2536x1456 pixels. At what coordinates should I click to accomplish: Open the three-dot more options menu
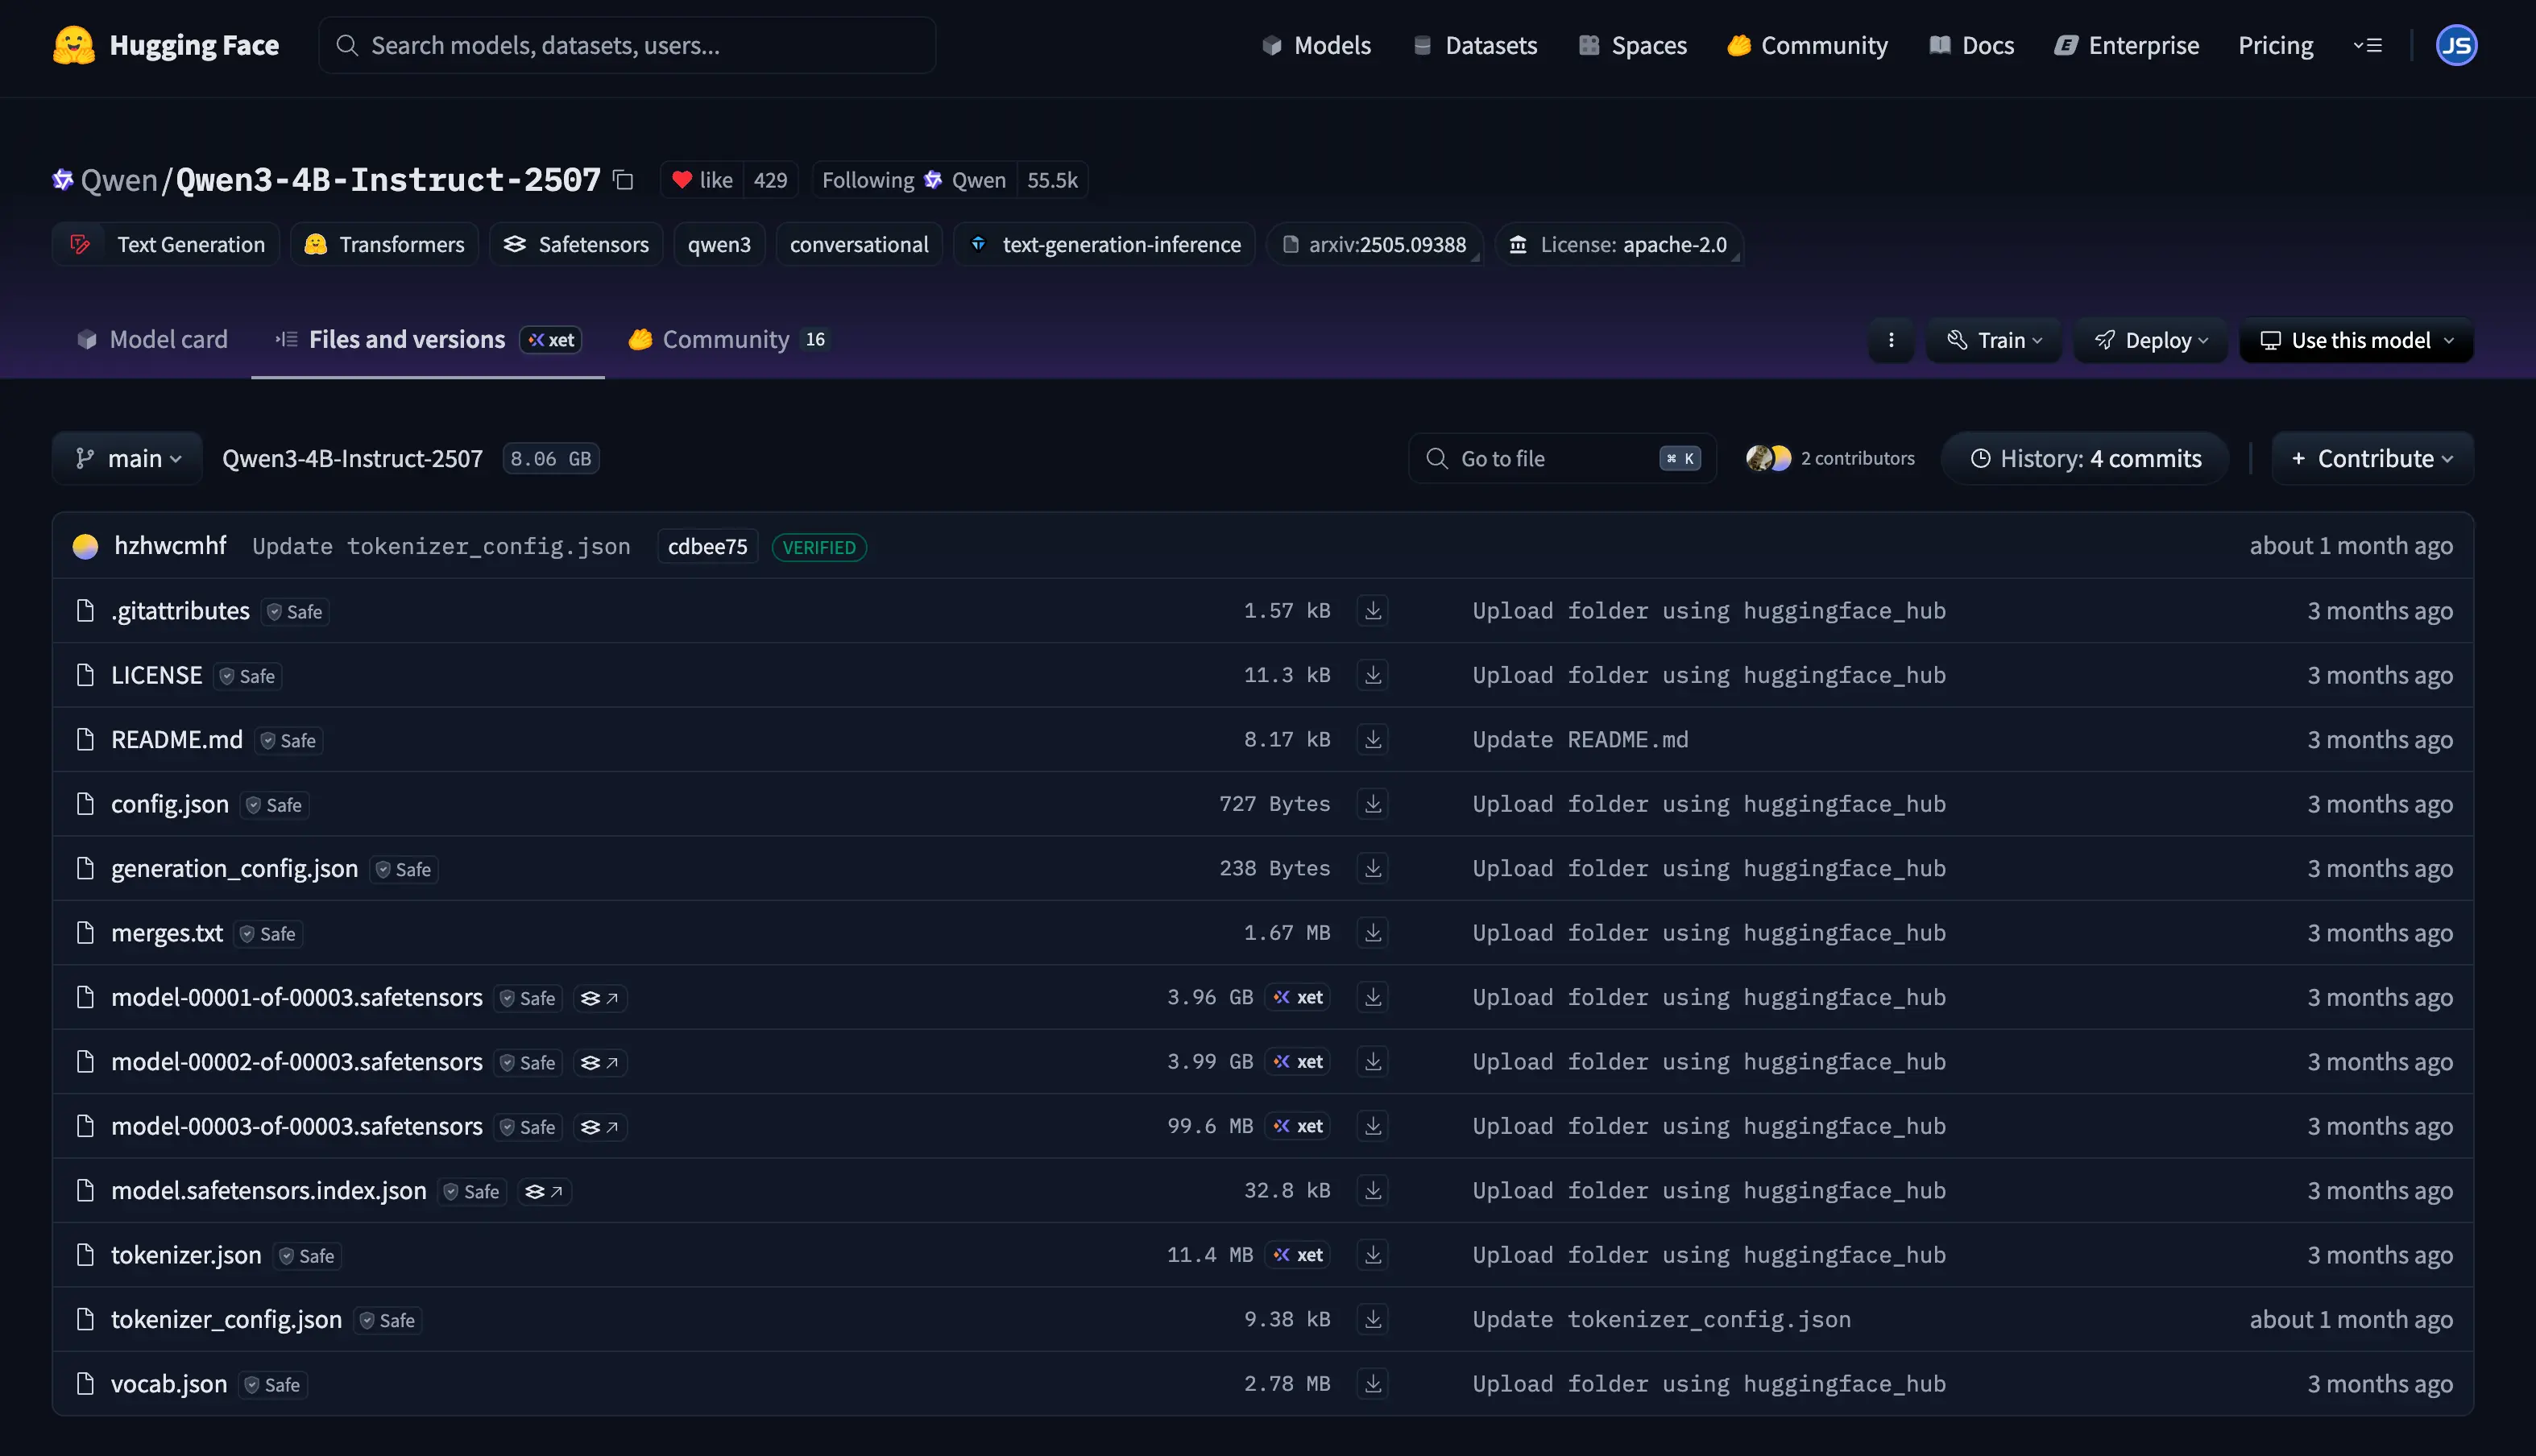[x=1891, y=341]
